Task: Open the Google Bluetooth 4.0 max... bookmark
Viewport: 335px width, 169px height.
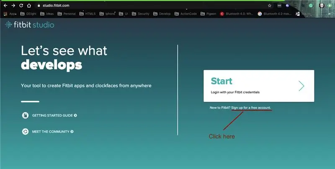Action: pyautogui.click(x=275, y=14)
